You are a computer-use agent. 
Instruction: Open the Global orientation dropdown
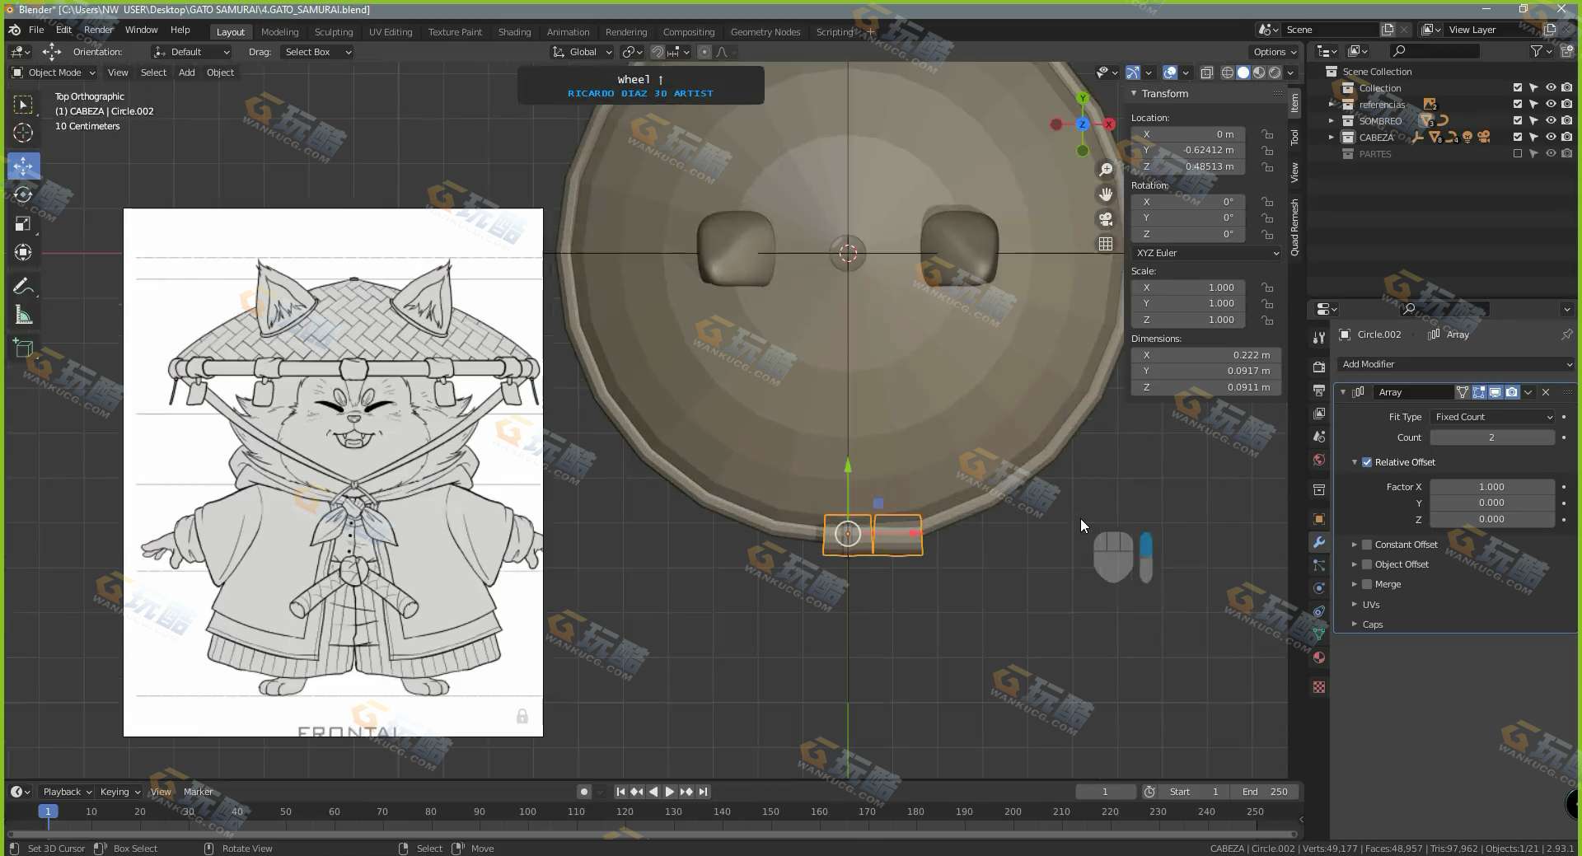click(x=582, y=52)
